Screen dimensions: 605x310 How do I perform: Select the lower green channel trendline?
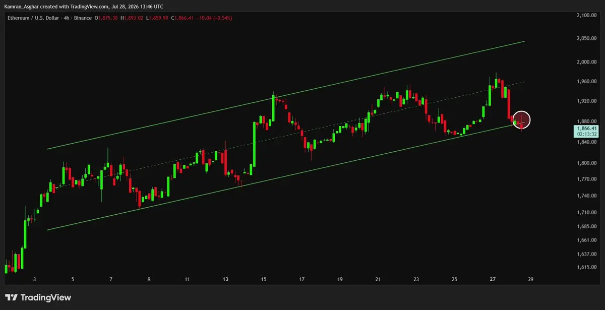pyautogui.click(x=286, y=176)
